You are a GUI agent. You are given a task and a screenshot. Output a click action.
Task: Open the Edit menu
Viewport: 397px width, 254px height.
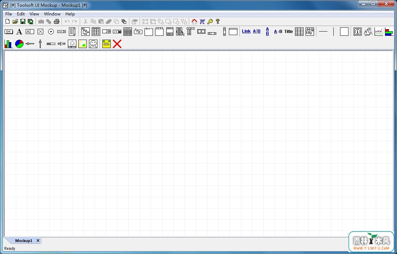click(21, 14)
